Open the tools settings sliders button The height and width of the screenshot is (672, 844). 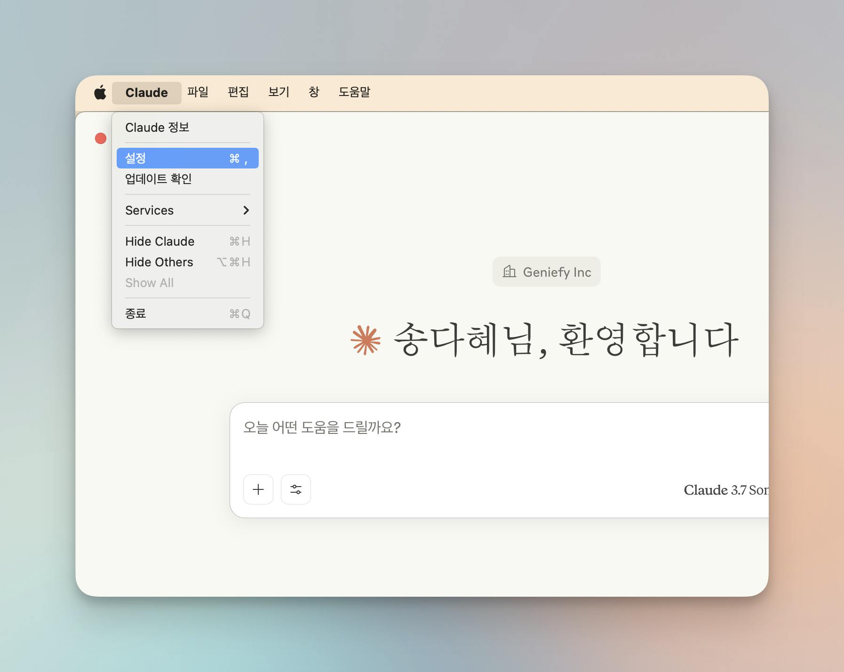(x=296, y=489)
